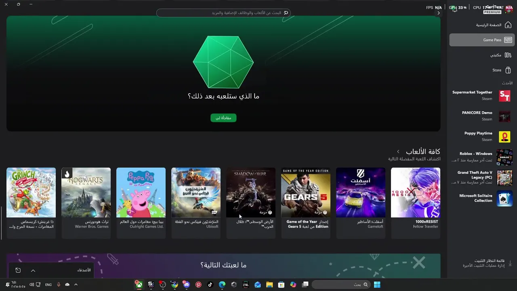Click the Supermarket Together ST icon
517x291 pixels.
(x=504, y=96)
